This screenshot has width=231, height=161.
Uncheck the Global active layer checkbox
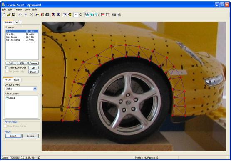[7, 98]
